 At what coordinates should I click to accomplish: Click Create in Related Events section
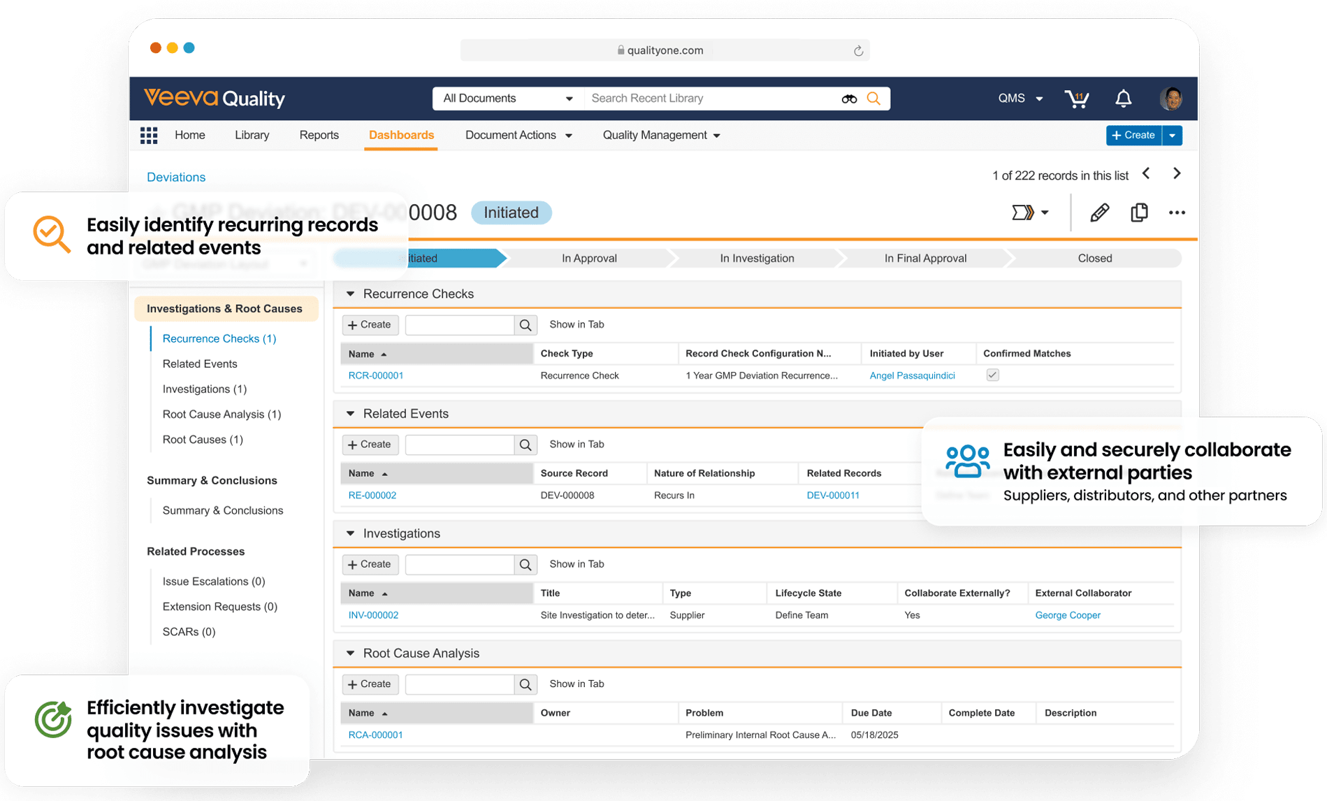point(370,445)
